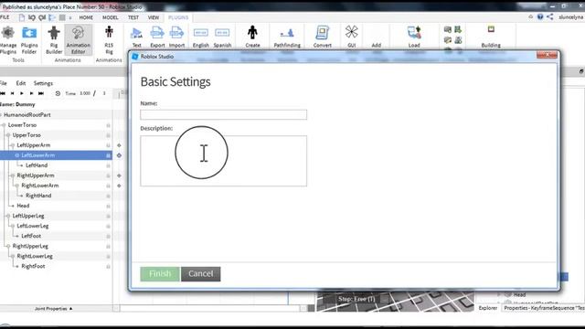The image size is (585, 329).
Task: Select the RightUpperArm keyframe diamond
Action: (119, 175)
